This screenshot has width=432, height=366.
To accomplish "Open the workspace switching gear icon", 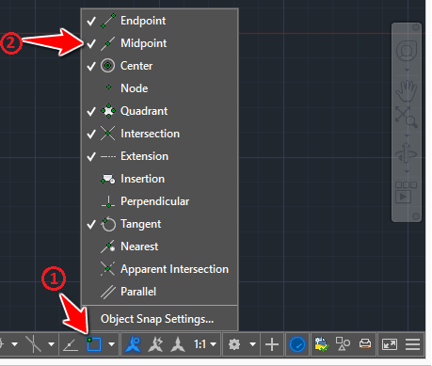I will (x=234, y=344).
